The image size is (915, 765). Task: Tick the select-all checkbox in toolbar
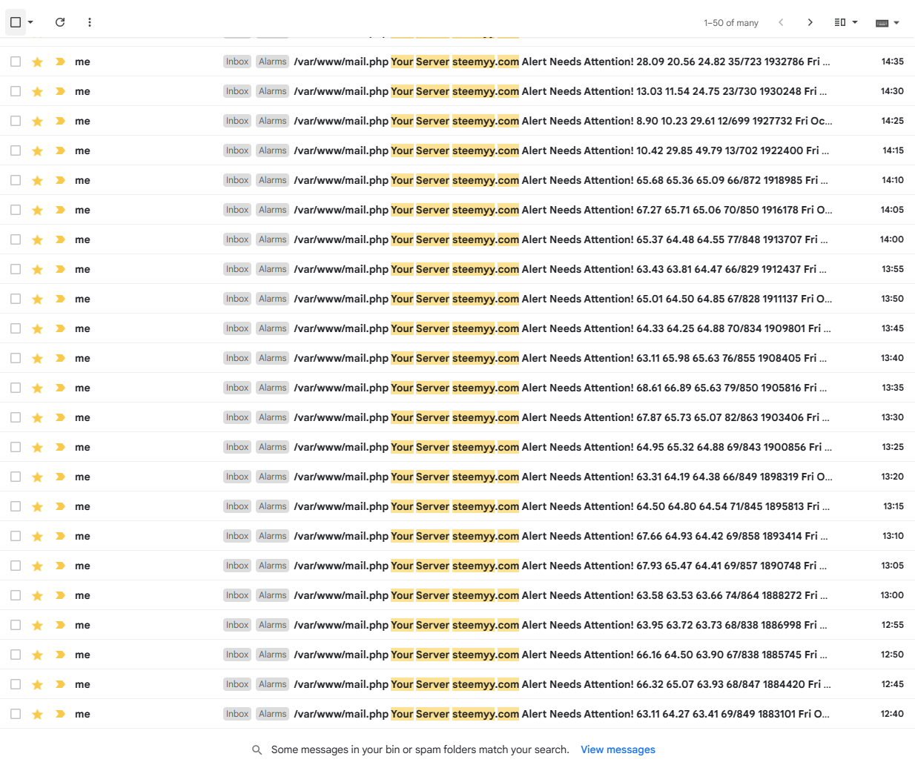coord(16,22)
